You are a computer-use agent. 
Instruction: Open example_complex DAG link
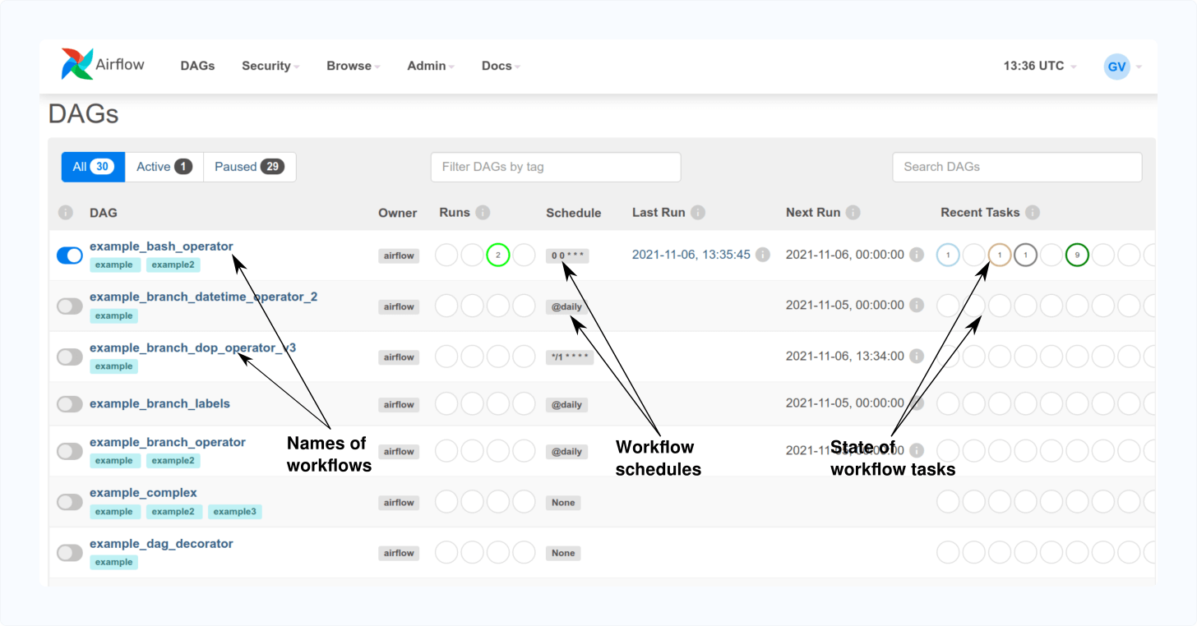tap(143, 493)
